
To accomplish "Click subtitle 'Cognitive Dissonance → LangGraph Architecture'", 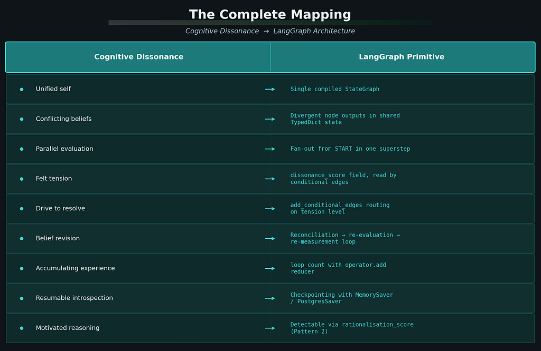I will (270, 31).
